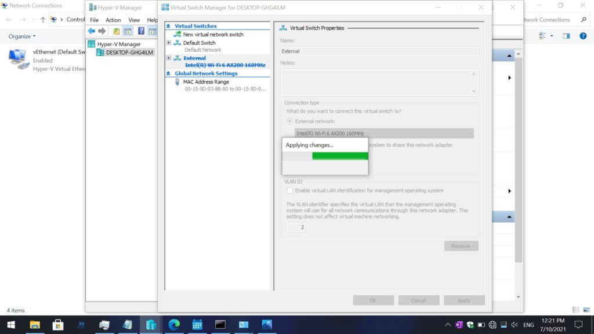Click the Name field containing External
This screenshot has width=594, height=334.
(x=379, y=51)
